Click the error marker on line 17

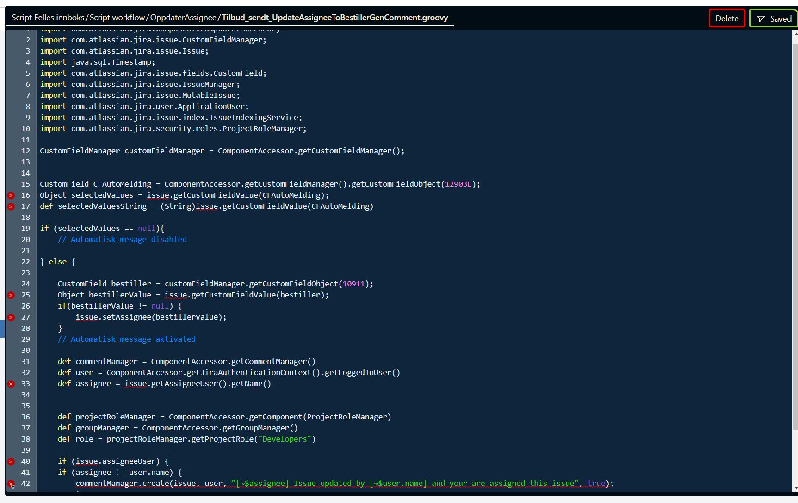(11, 206)
